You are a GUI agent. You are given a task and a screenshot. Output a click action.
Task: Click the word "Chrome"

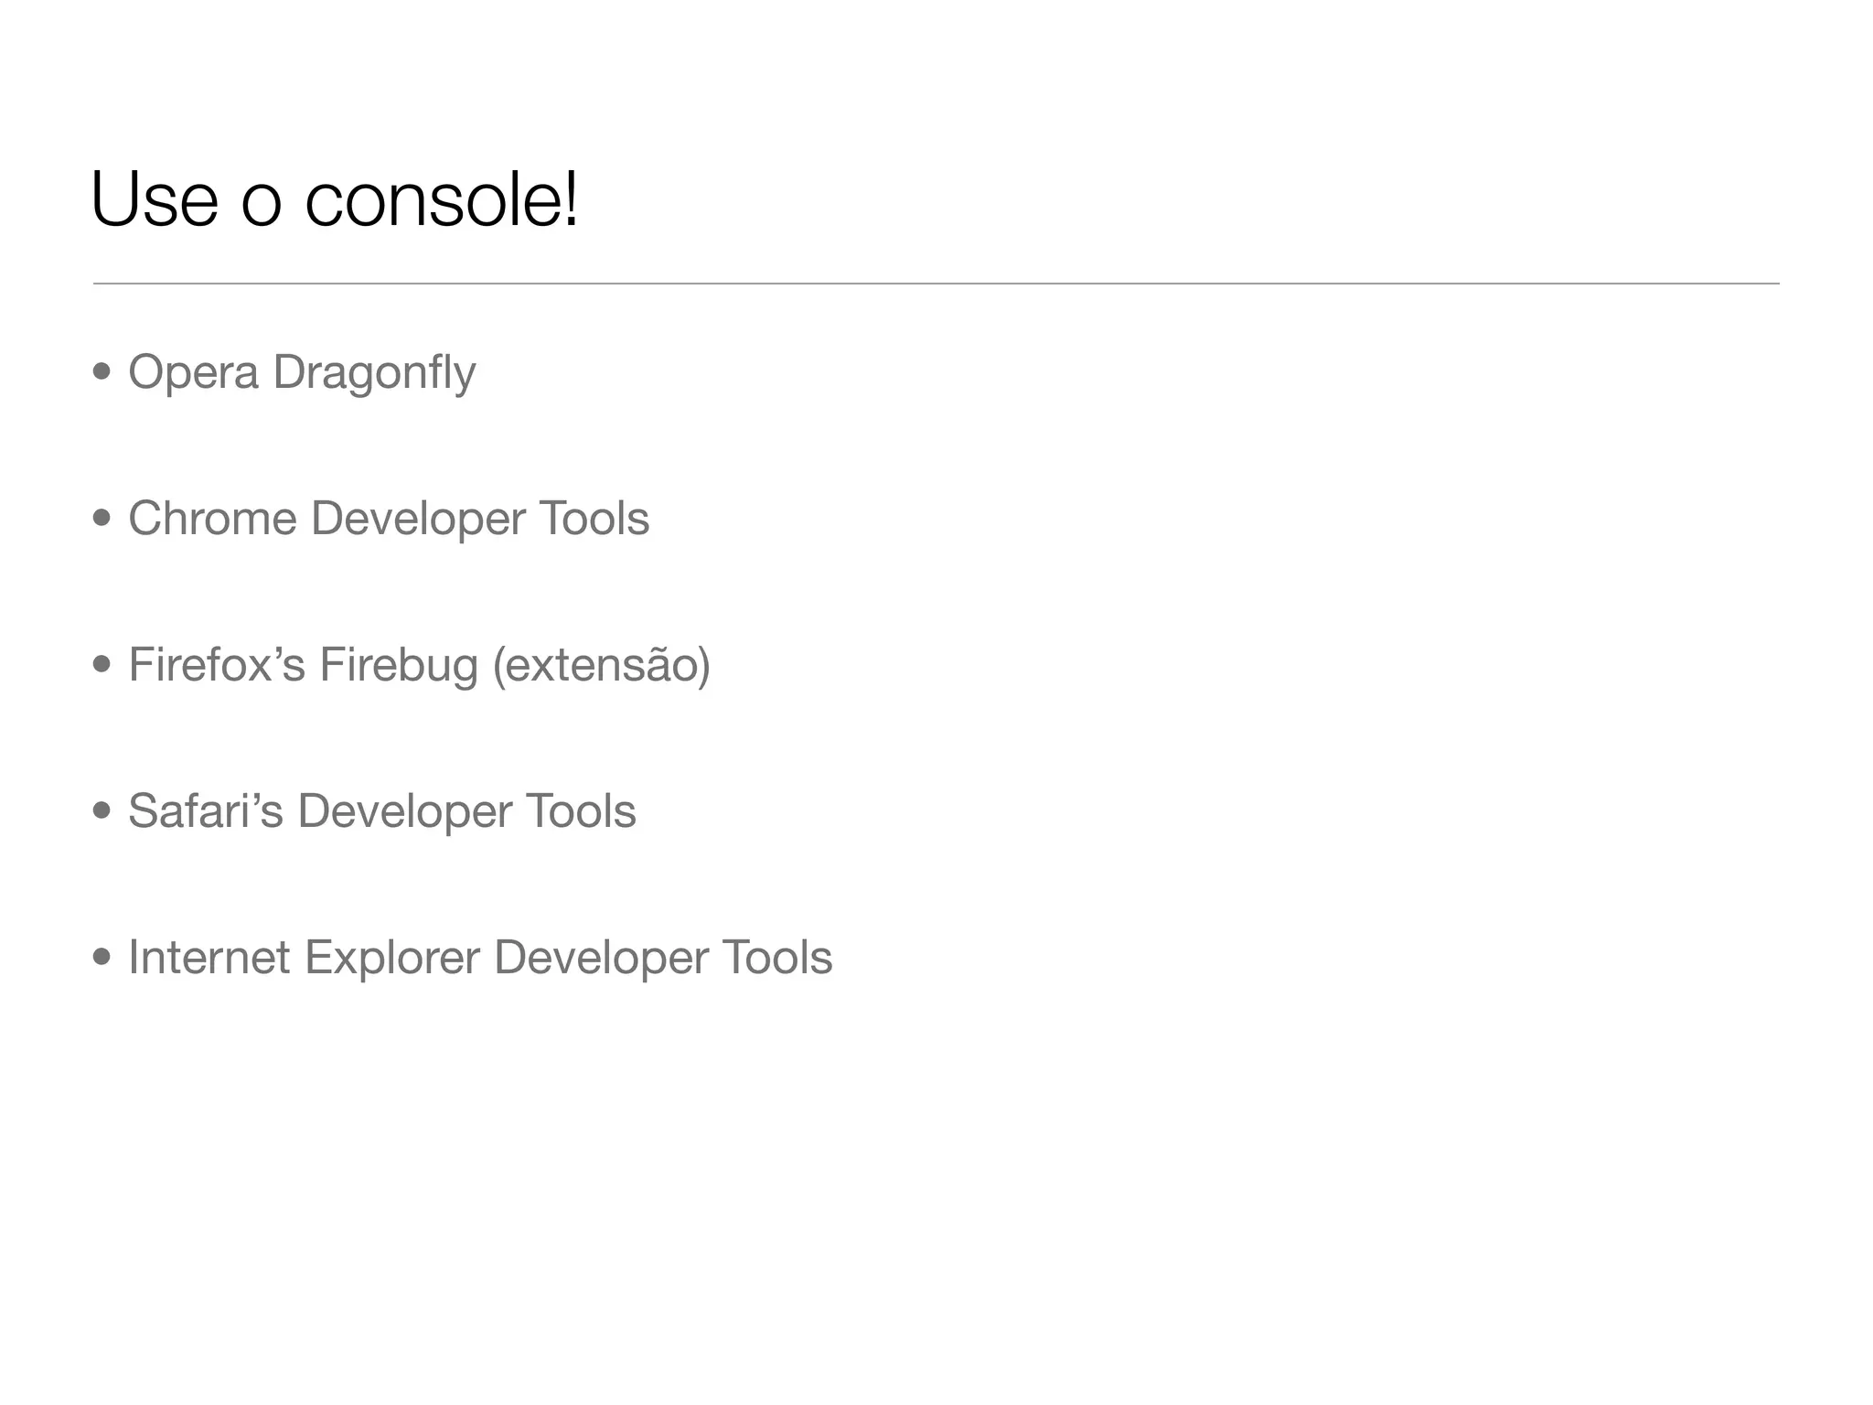(212, 519)
